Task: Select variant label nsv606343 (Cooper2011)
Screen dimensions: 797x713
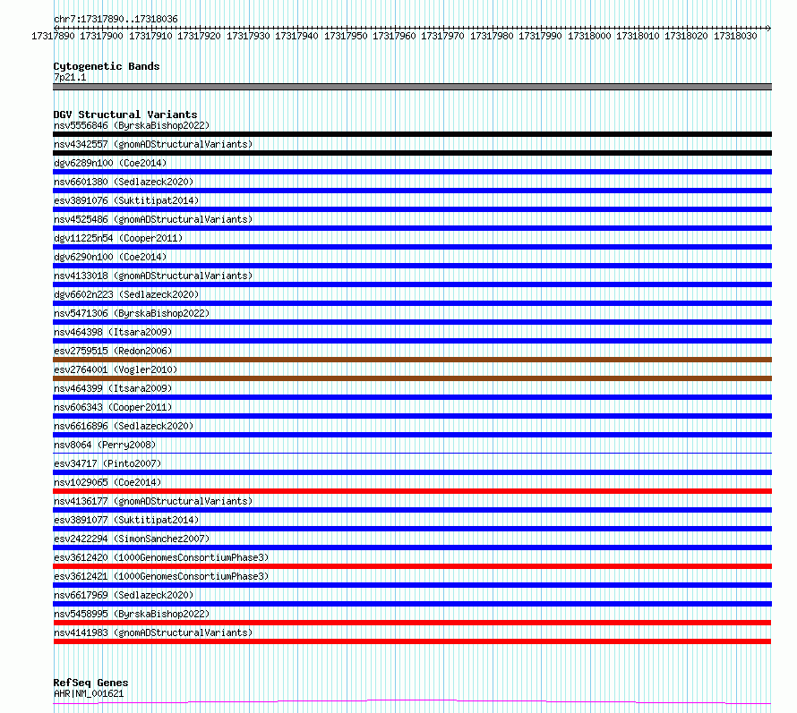Action: pos(113,407)
